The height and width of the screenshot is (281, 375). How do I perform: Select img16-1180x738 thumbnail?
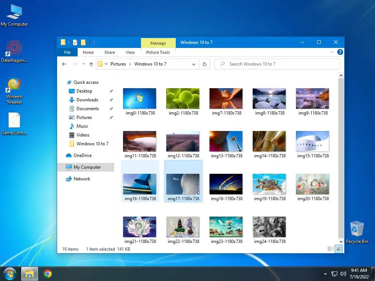(x=140, y=184)
